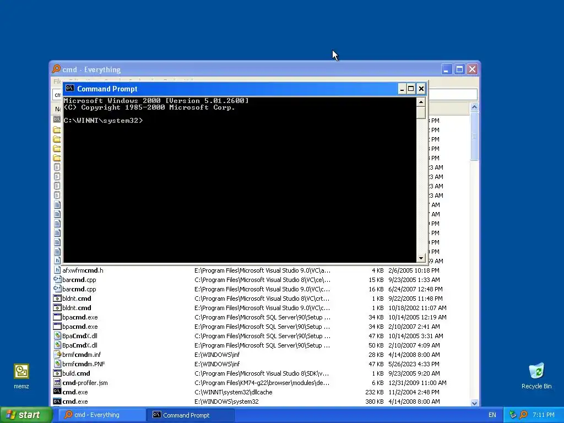This screenshot has width=564, height=423.
Task: Click the KM74-g22 browser modules path
Action: (262, 382)
